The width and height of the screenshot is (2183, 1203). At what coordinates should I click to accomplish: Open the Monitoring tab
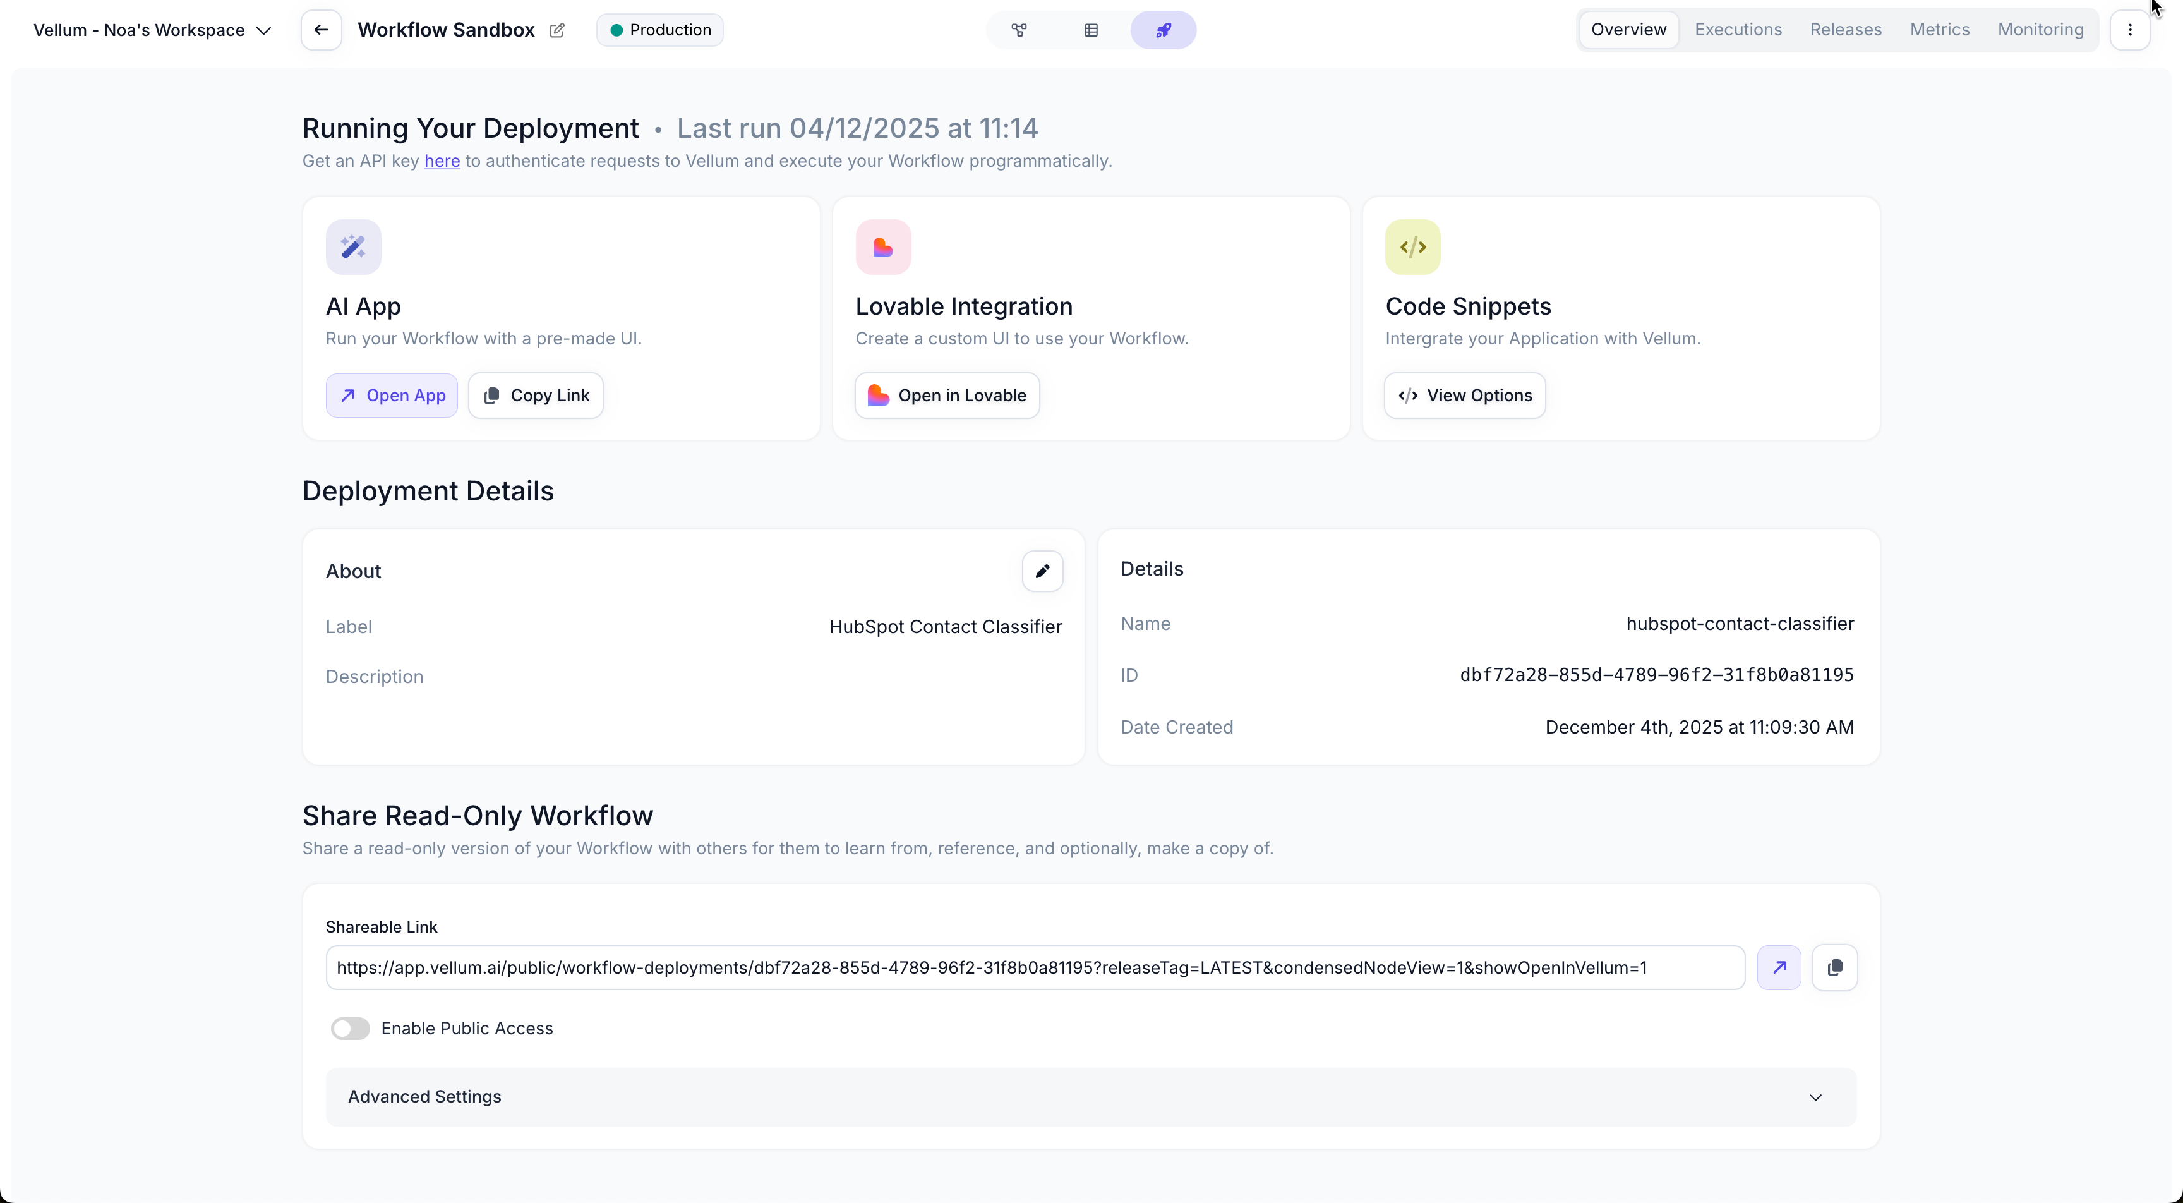[2040, 30]
